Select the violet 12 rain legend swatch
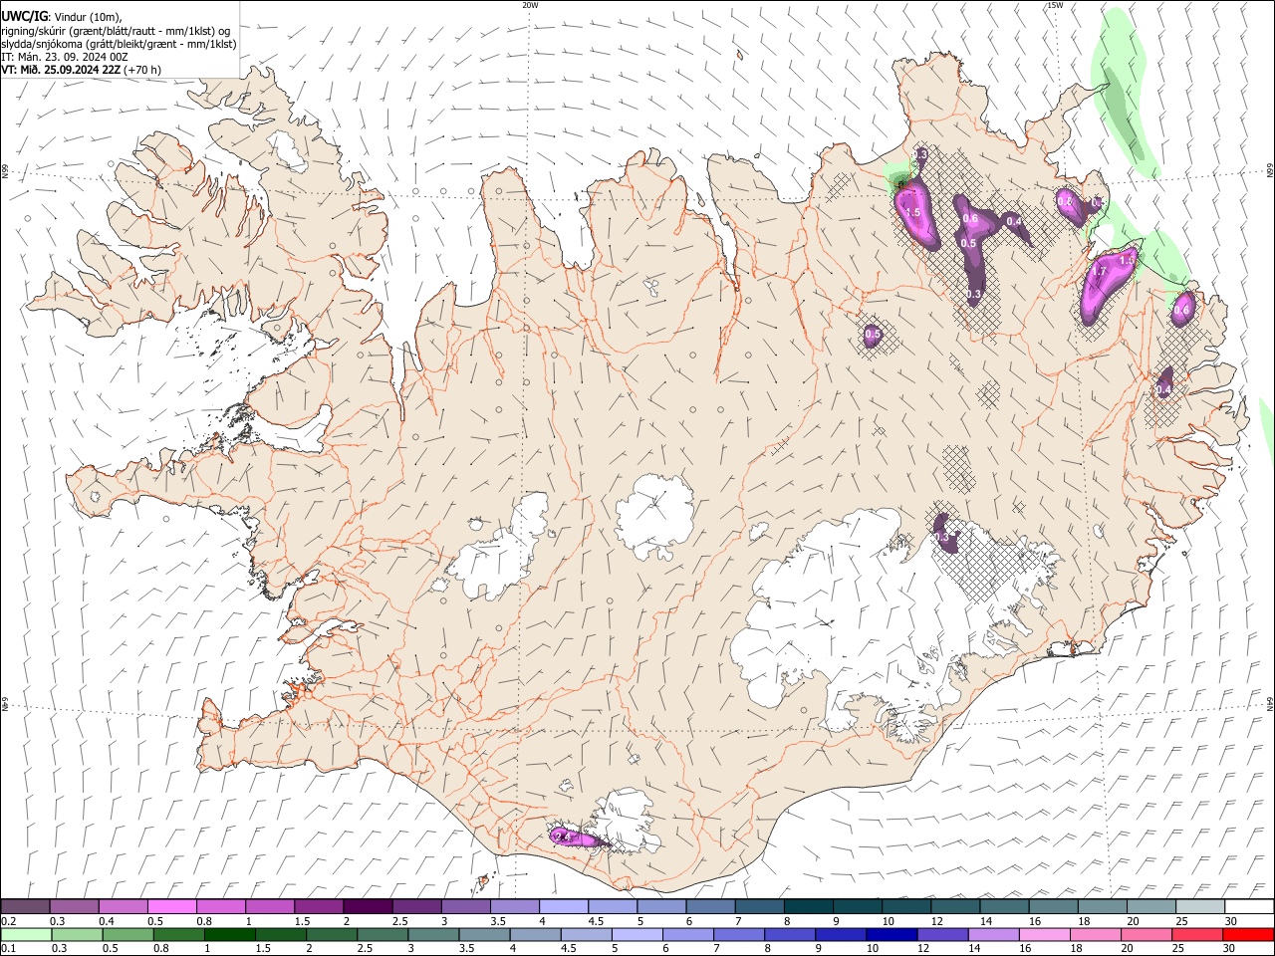The image size is (1275, 956). (942, 934)
